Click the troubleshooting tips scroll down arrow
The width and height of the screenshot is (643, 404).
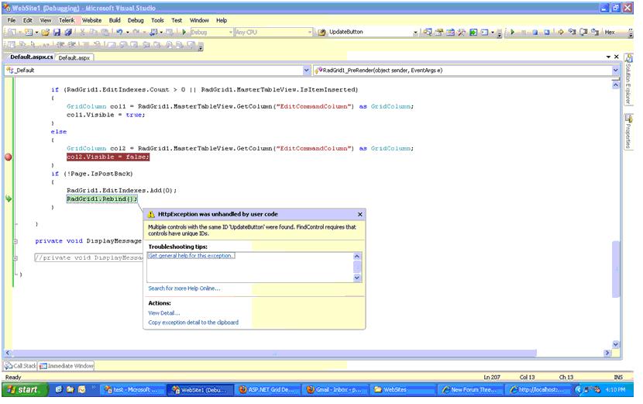(x=357, y=278)
